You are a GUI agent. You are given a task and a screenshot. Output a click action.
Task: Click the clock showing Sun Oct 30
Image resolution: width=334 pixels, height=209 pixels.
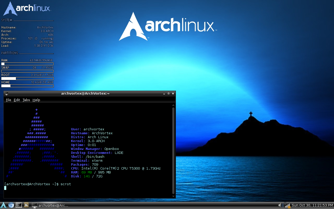(312, 205)
